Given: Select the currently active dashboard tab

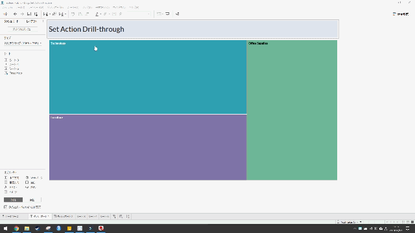Looking at the screenshot, I should (40, 216).
